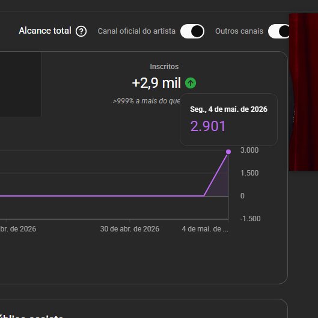Select the dark metric tab left of Inscritos
Screen dimensions: 318x318
coord(20,84)
